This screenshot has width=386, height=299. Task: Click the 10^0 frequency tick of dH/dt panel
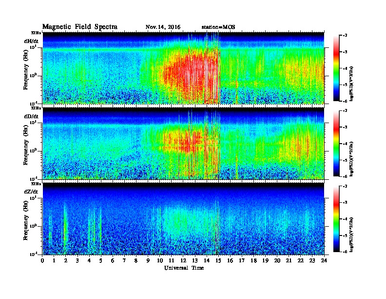[x=33, y=75]
